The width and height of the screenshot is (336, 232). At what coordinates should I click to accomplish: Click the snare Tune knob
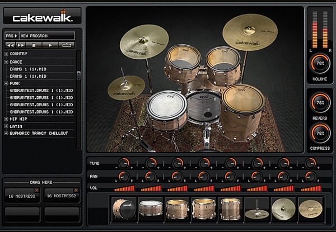(151, 163)
